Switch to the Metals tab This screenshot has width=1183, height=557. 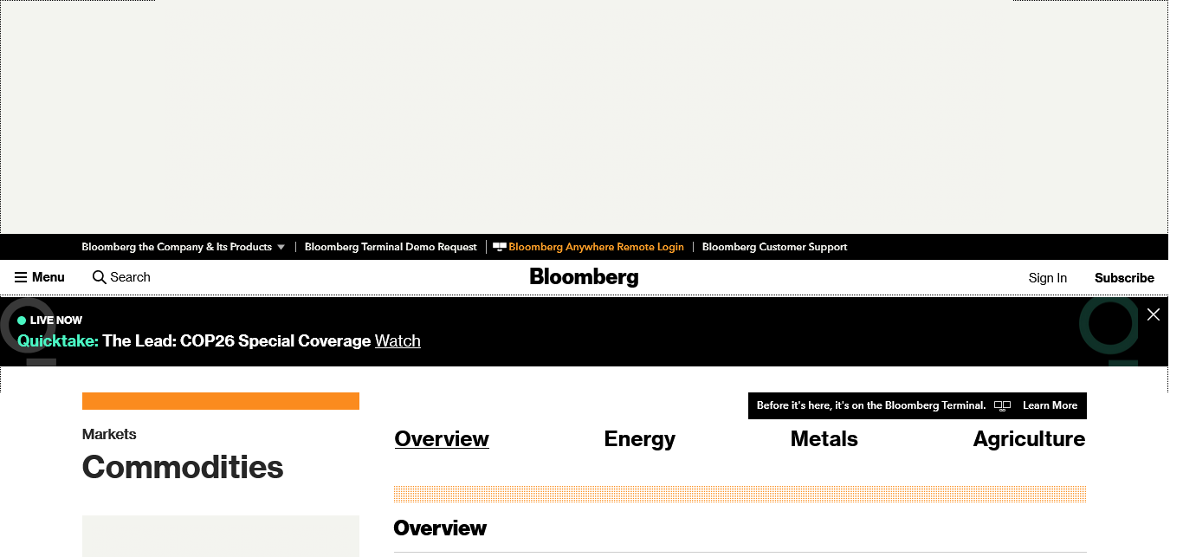point(824,439)
